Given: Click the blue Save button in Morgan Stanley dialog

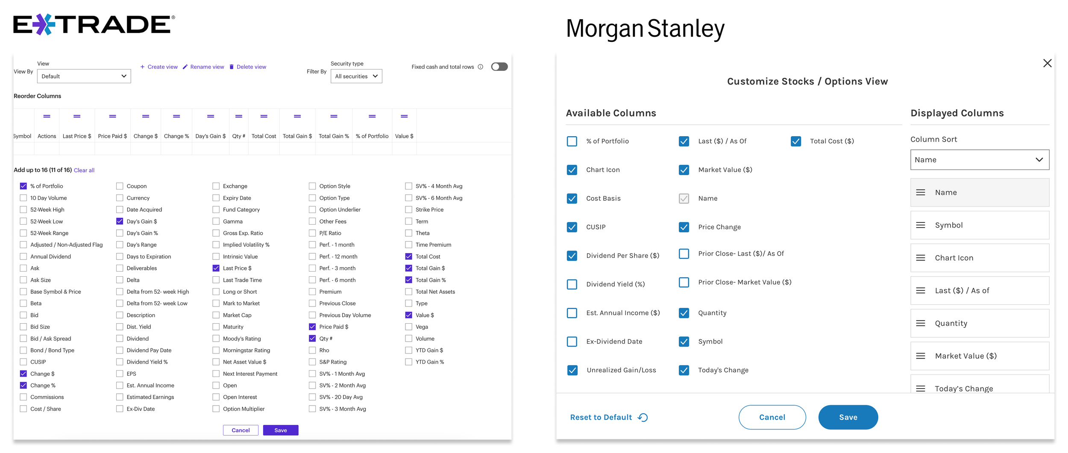Looking at the screenshot, I should click(x=848, y=418).
